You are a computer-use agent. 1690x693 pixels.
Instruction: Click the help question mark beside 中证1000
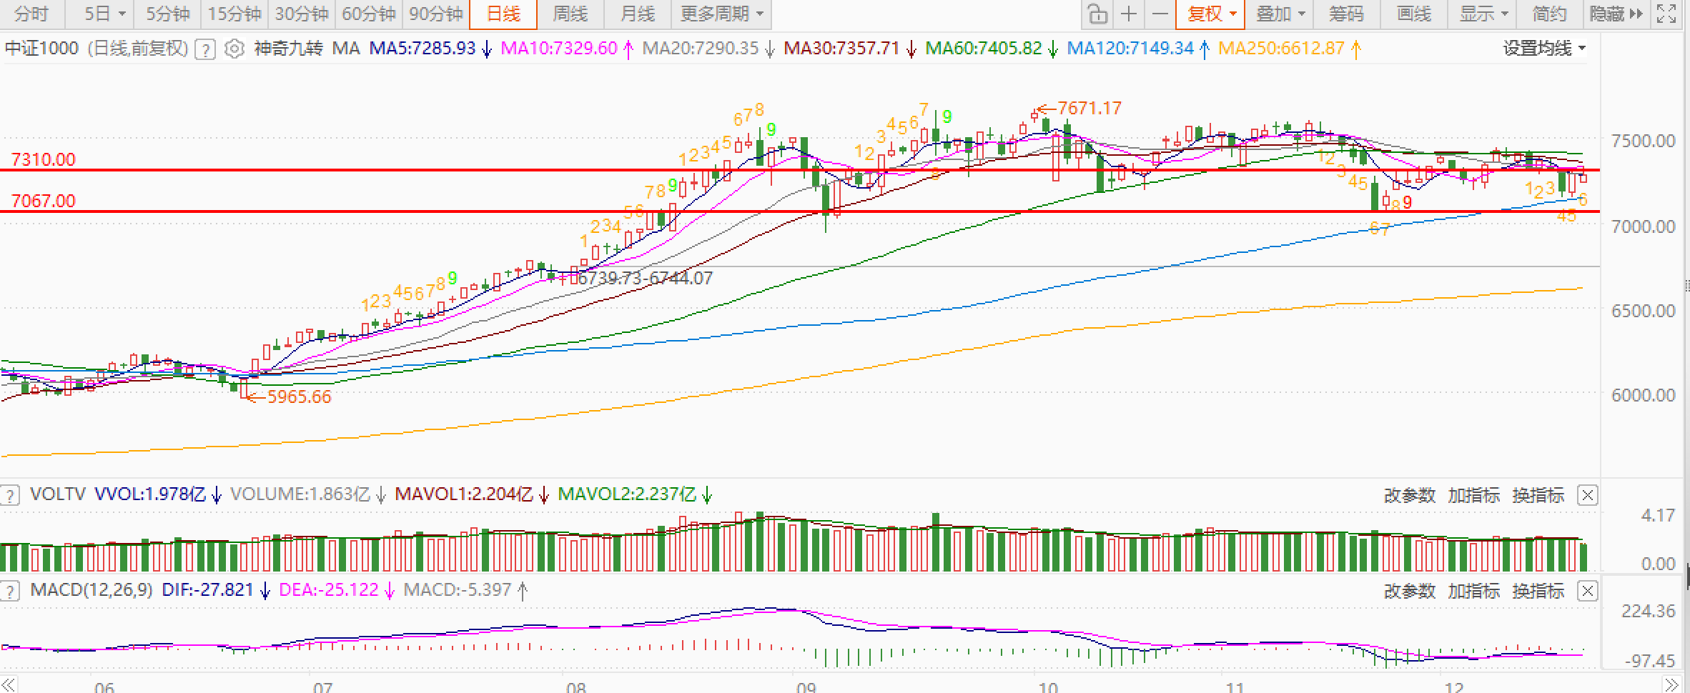click(205, 49)
